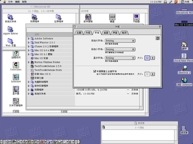The width and height of the screenshot is (193, 144).
Task: Open the 系统小字体 font popup menu
Action: coord(120,49)
